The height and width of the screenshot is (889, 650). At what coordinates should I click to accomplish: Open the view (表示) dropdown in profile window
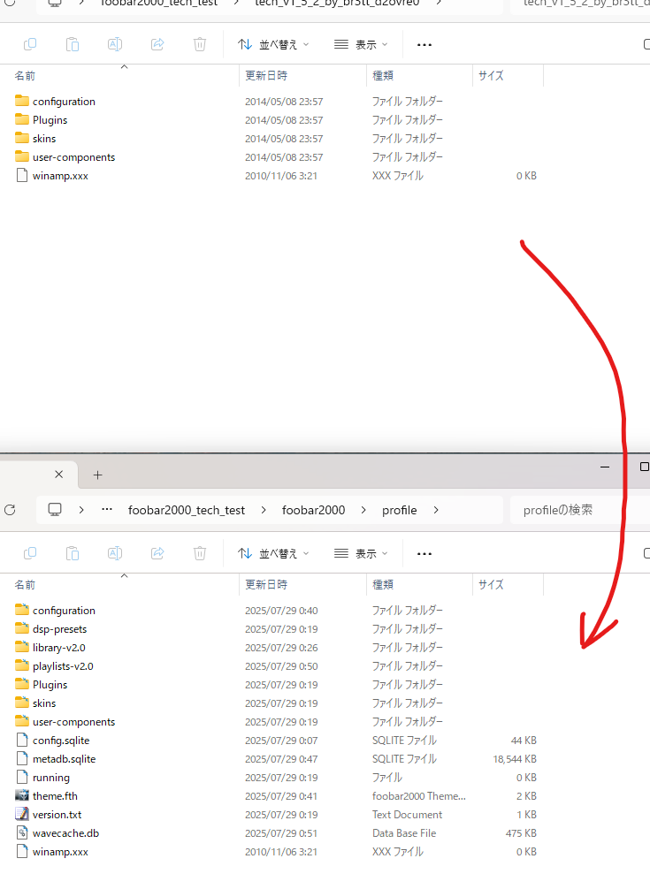click(x=362, y=553)
